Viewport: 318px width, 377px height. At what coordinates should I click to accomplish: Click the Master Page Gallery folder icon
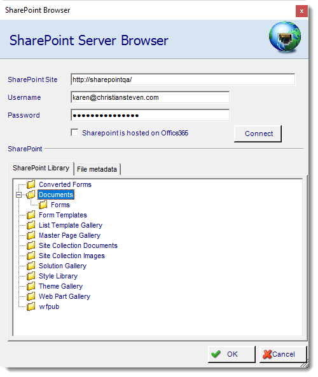coord(31,235)
